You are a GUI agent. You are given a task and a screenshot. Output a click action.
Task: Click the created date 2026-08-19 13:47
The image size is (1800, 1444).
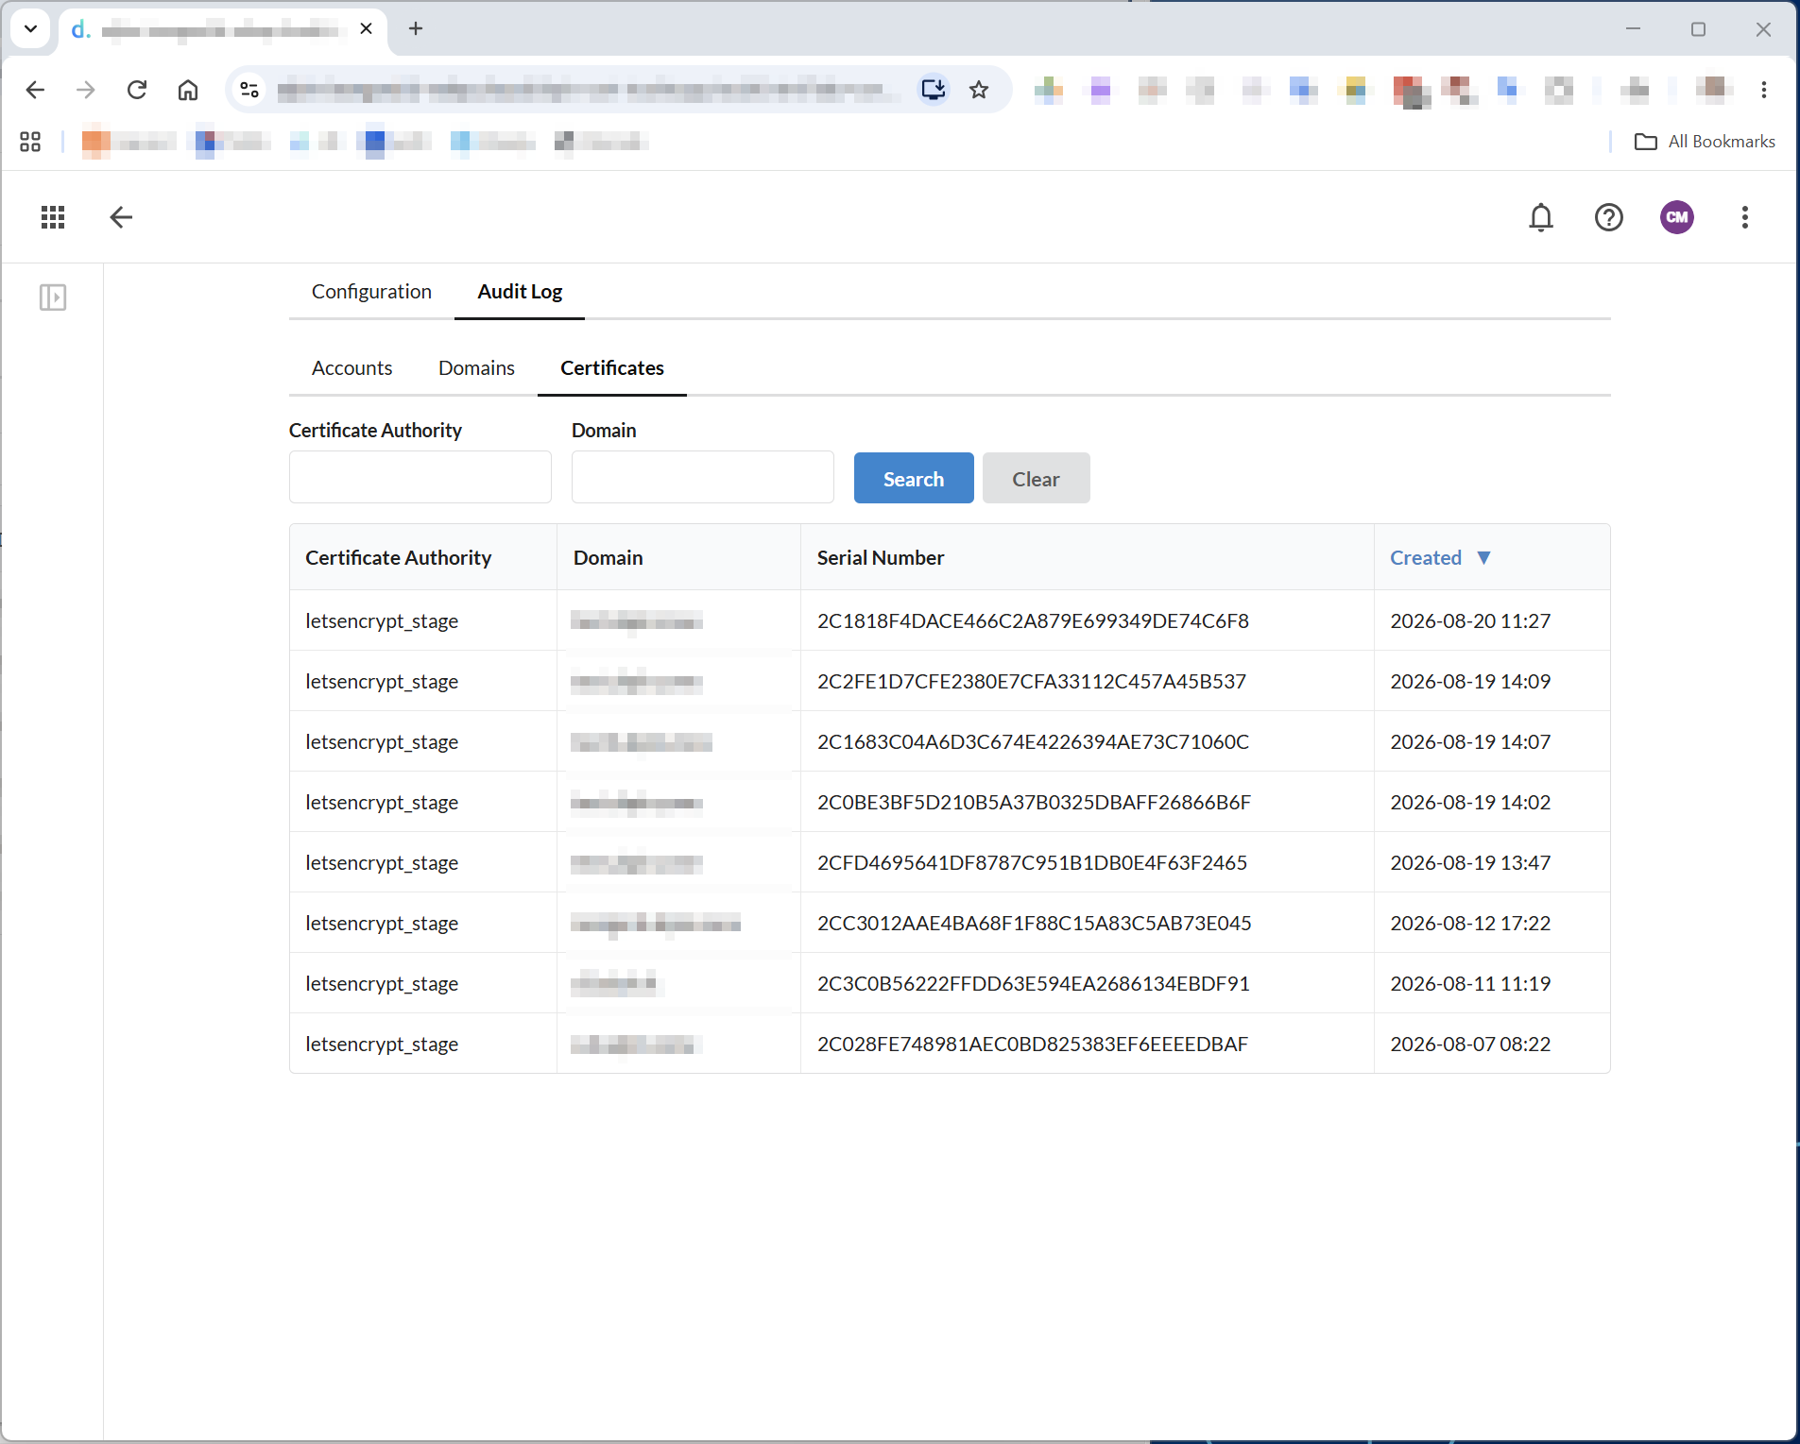1470,863
